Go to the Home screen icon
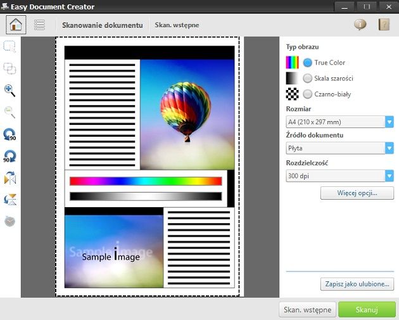 click(x=16, y=25)
